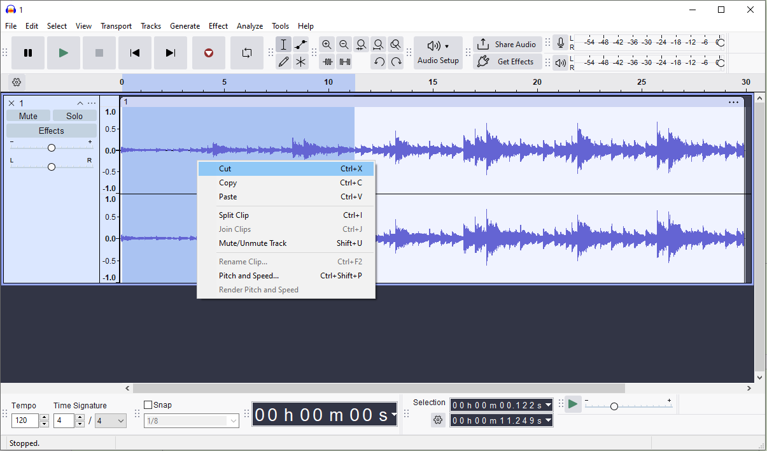This screenshot has height=451, width=767.
Task: Open the Analyze menu
Action: pos(250,25)
